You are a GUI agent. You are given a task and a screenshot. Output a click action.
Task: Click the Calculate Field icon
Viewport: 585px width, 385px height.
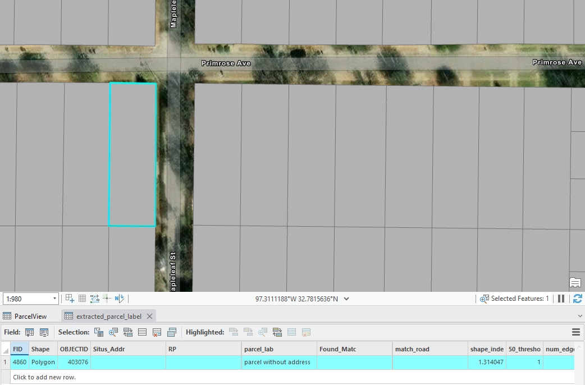click(44, 332)
